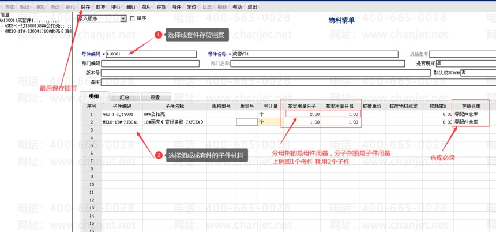Click the 备注 input field
This screenshot has width=496, height=232.
click(299, 83)
